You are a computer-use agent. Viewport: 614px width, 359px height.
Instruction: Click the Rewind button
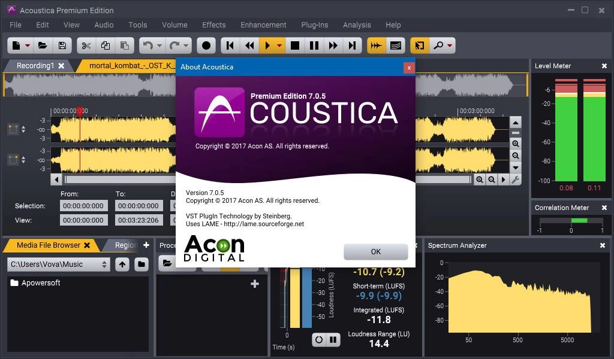[x=249, y=45]
